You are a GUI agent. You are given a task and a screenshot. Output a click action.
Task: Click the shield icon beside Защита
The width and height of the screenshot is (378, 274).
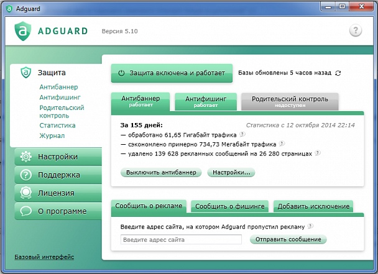point(25,73)
